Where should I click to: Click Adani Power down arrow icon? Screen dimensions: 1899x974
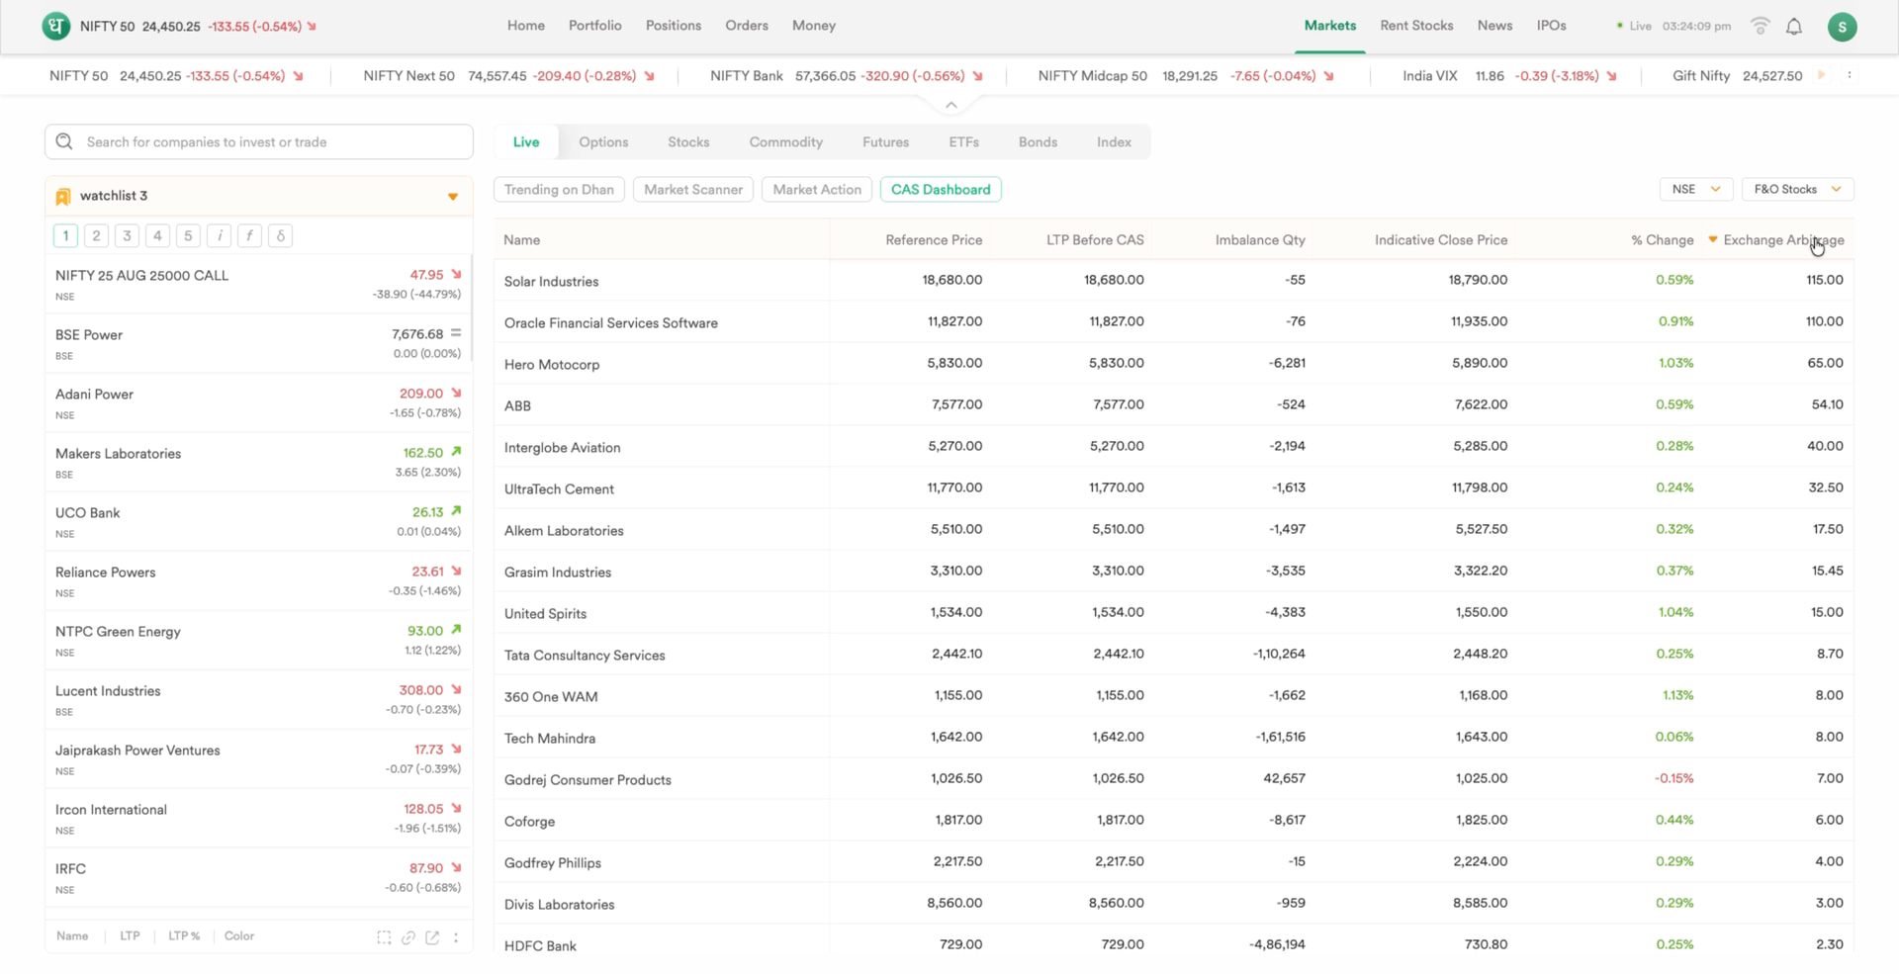456,393
